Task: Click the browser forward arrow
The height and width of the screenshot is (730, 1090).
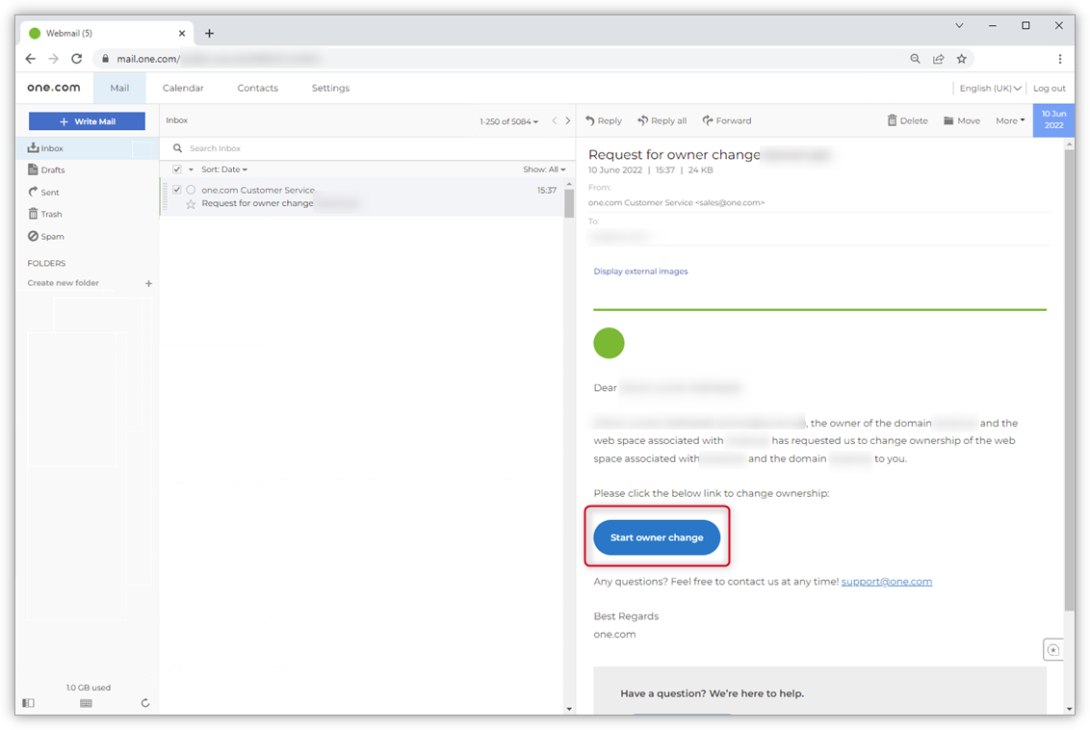Action: tap(54, 59)
